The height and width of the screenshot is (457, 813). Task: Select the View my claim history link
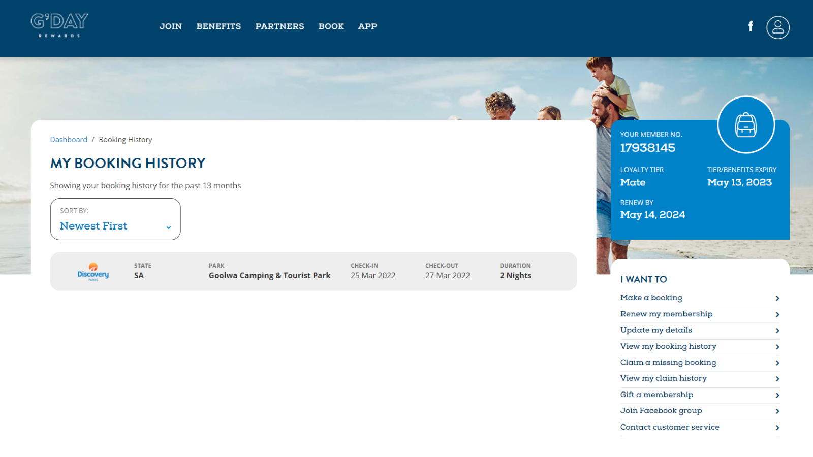click(x=663, y=378)
